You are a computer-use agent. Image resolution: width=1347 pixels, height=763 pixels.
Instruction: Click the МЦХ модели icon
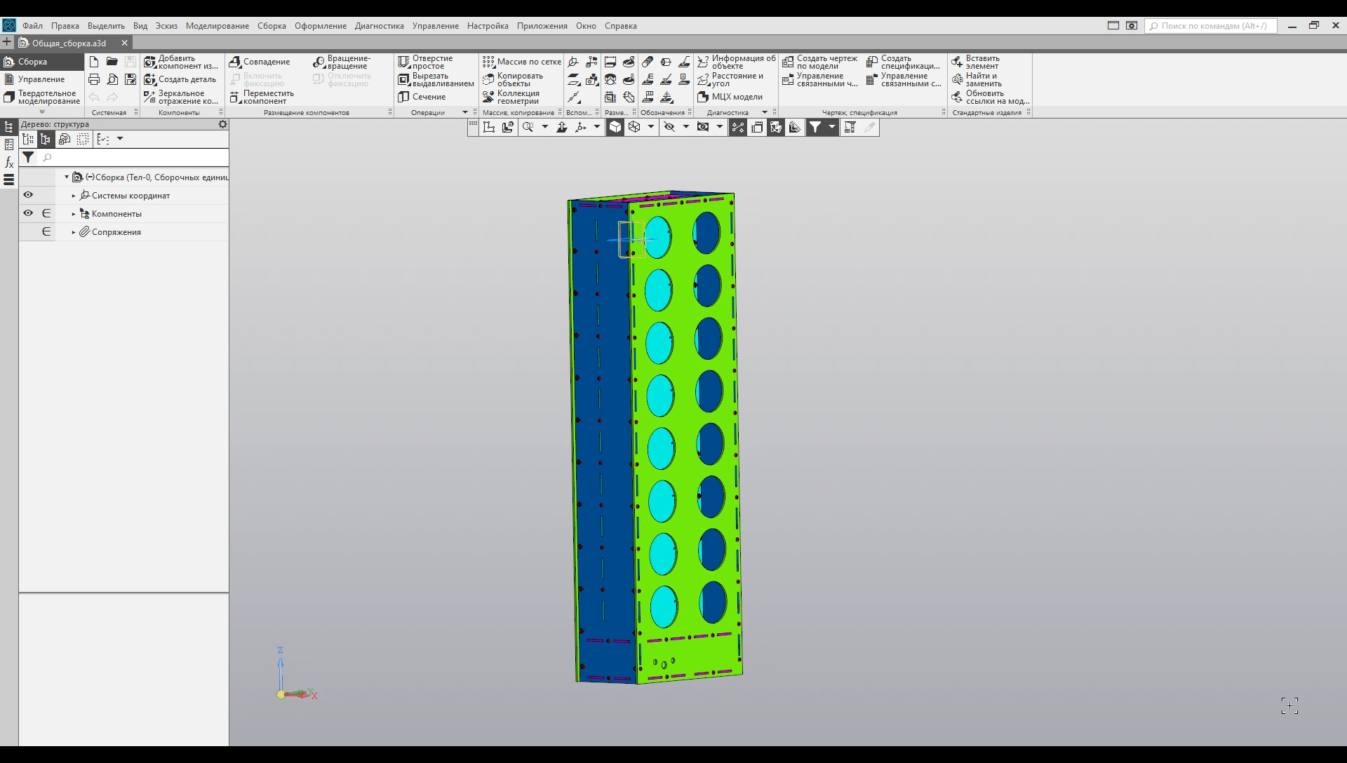click(x=703, y=97)
